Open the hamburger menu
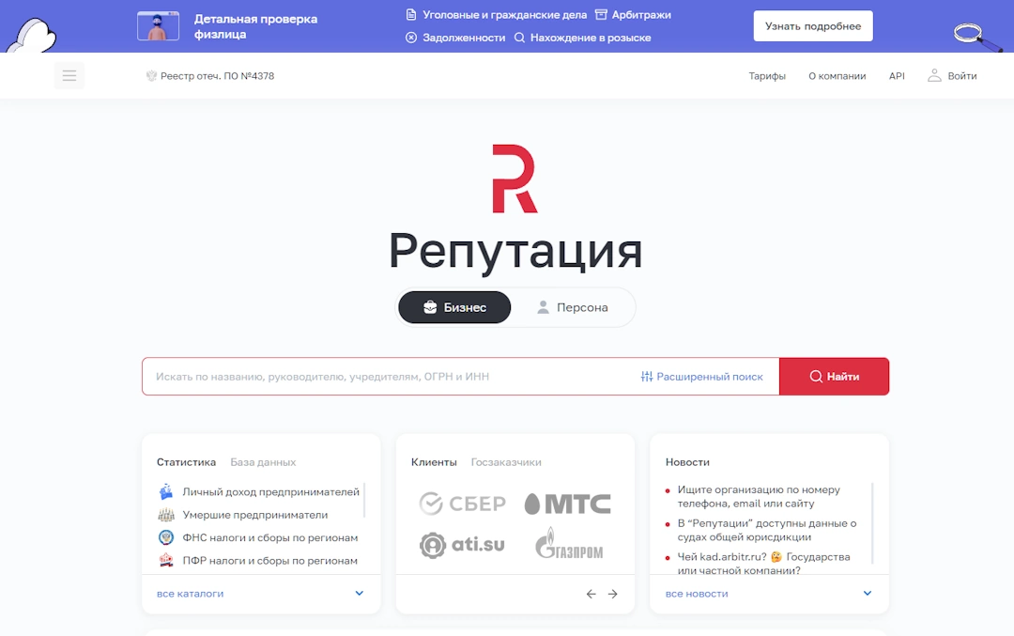The width and height of the screenshot is (1014, 636). pyautogui.click(x=69, y=76)
